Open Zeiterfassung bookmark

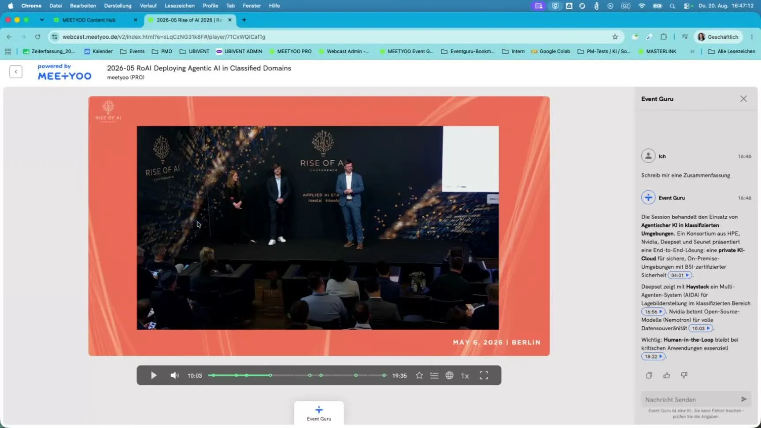(x=49, y=52)
